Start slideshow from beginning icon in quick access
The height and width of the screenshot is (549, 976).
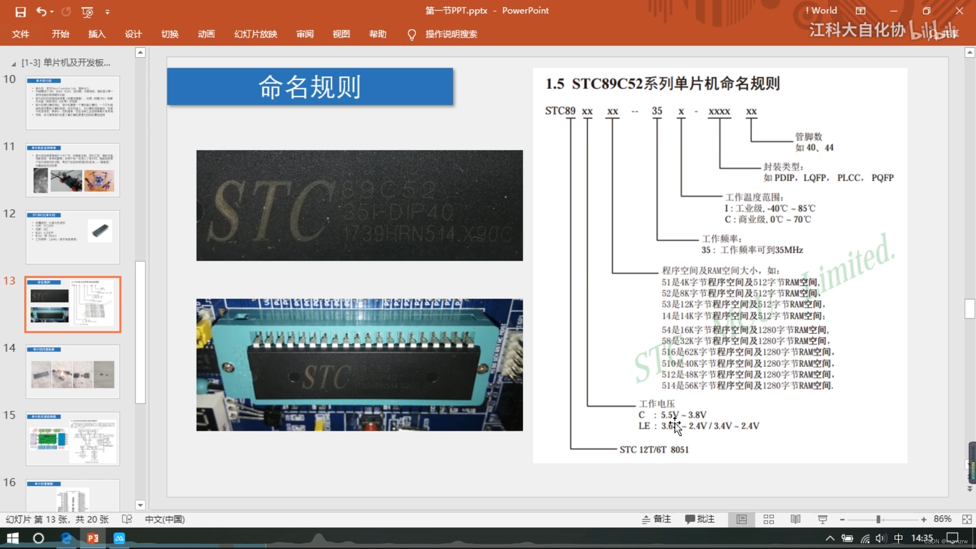point(87,11)
